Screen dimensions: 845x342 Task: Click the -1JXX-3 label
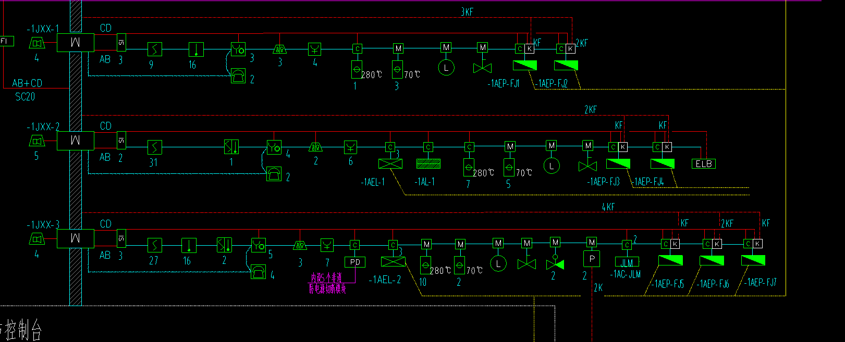(43, 225)
